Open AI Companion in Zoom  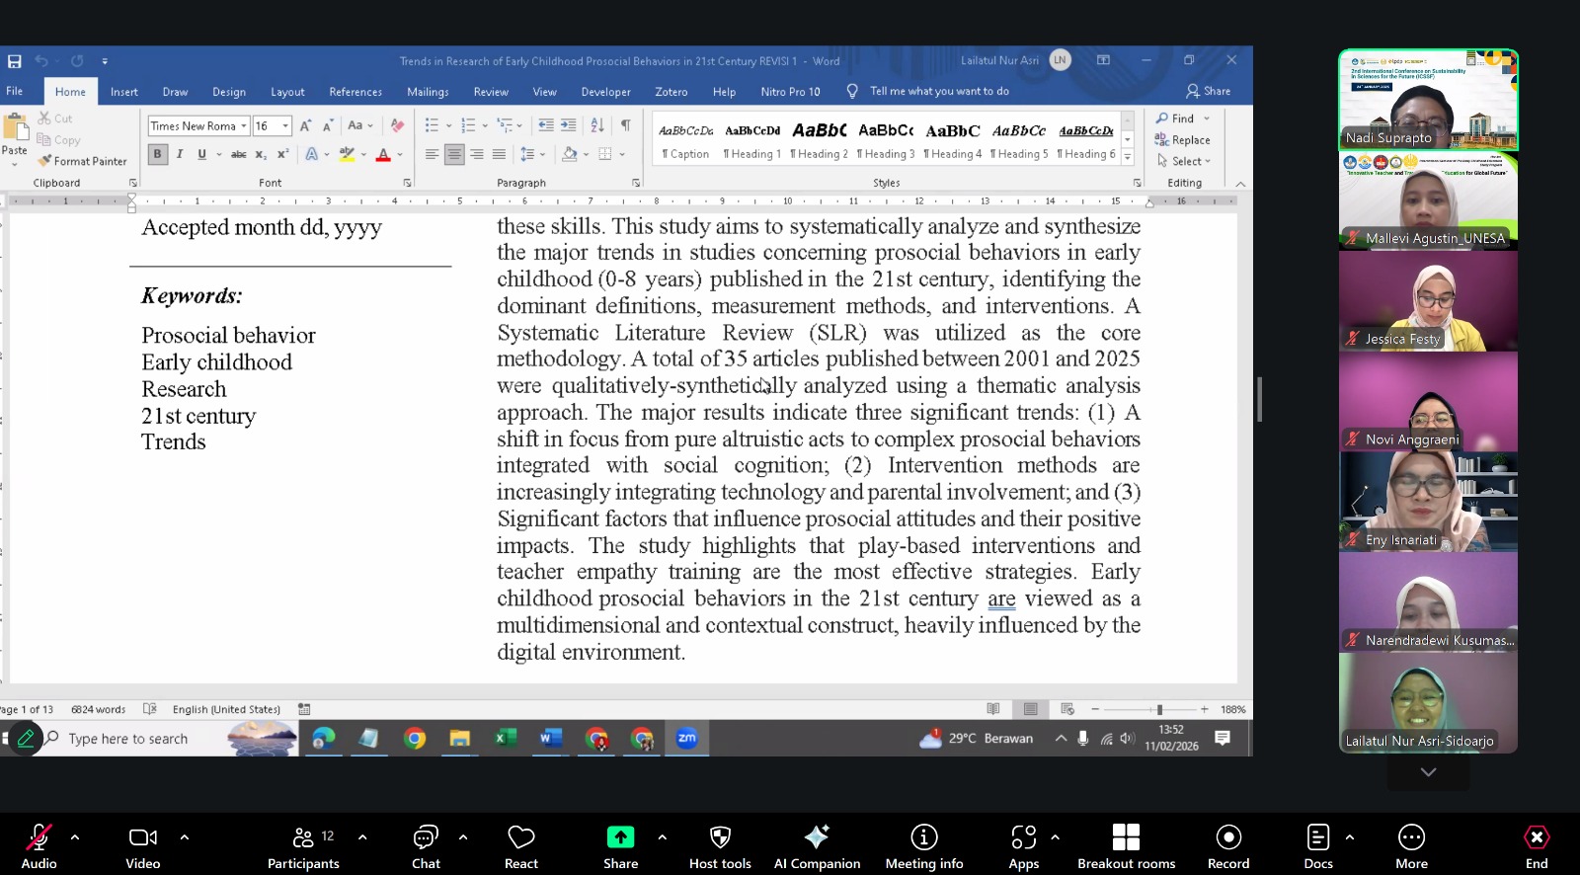coord(817,846)
